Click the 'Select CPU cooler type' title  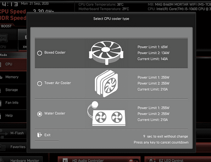(x=111, y=19)
